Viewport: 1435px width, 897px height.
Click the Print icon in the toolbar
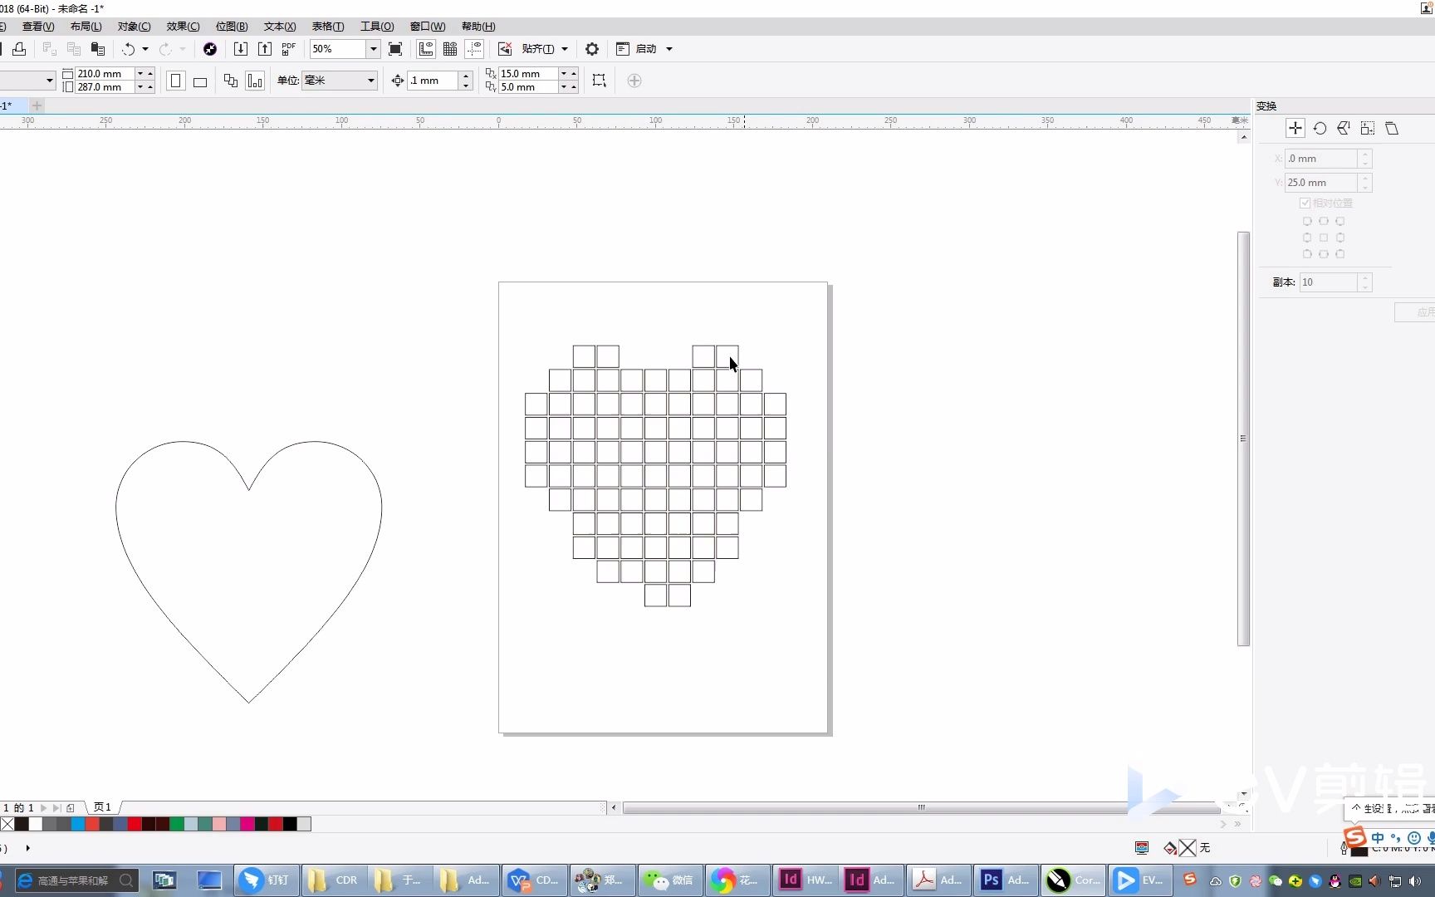tap(19, 49)
